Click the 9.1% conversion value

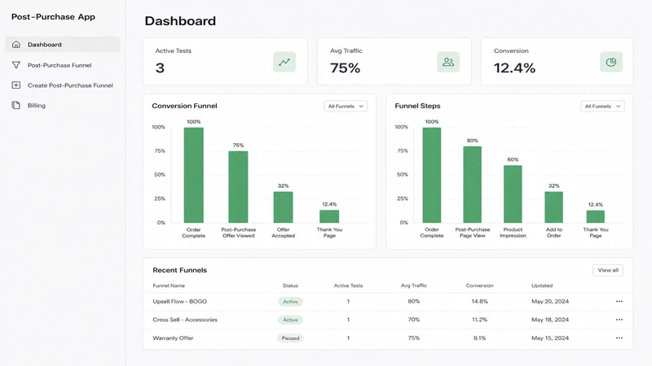click(479, 338)
